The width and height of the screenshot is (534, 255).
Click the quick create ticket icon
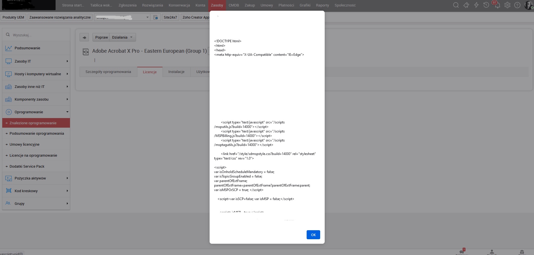click(466, 5)
